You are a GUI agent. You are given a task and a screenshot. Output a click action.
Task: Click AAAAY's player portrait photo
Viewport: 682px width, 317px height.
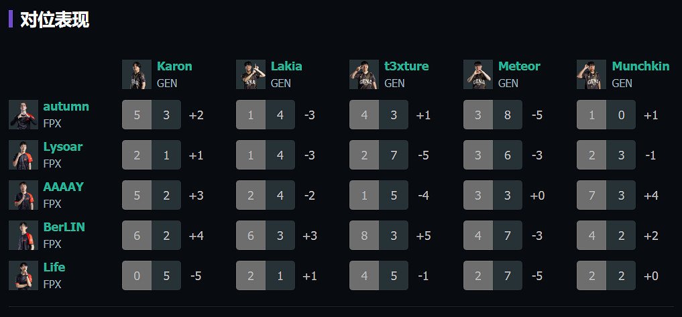[23, 195]
